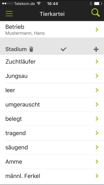Tap the plus icon to add Stadium
The height and width of the screenshot is (185, 104).
click(x=96, y=49)
